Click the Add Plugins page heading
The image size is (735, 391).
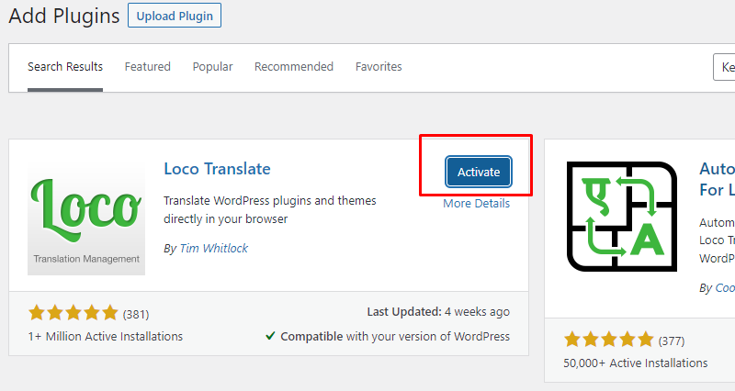pos(64,16)
